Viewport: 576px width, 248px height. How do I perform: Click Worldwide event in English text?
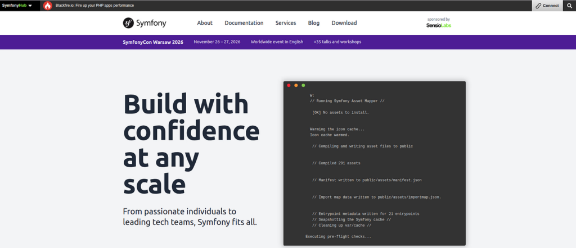(x=277, y=42)
